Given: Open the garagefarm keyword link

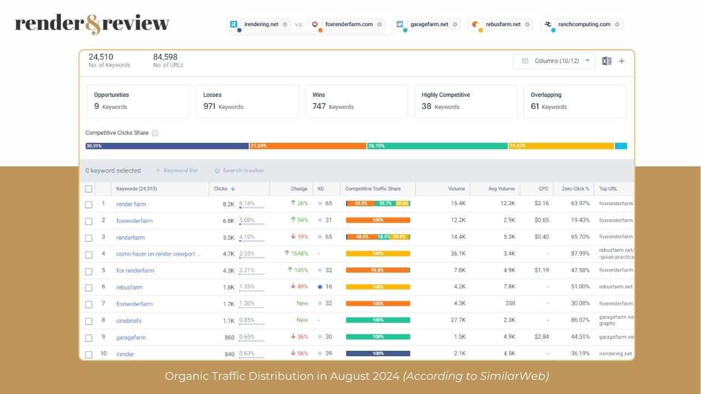Looking at the screenshot, I should 131,338.
